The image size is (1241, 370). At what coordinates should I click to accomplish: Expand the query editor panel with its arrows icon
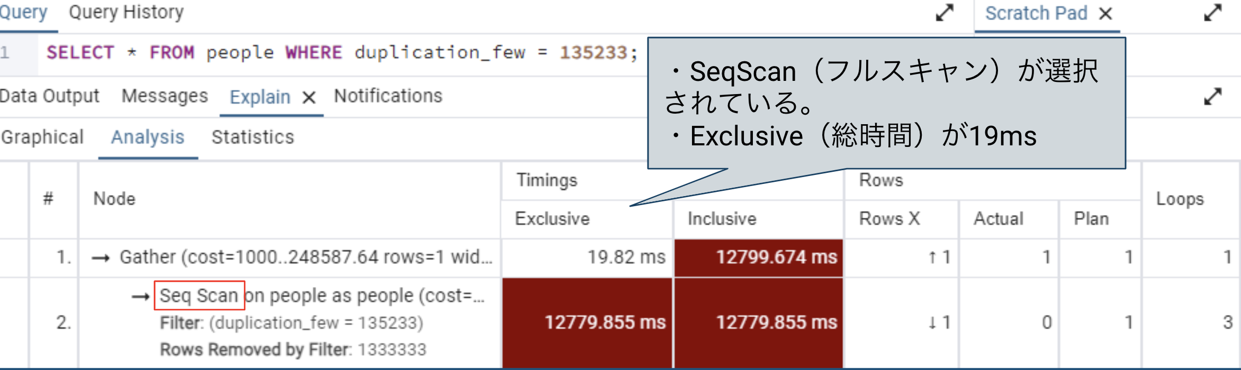[945, 13]
